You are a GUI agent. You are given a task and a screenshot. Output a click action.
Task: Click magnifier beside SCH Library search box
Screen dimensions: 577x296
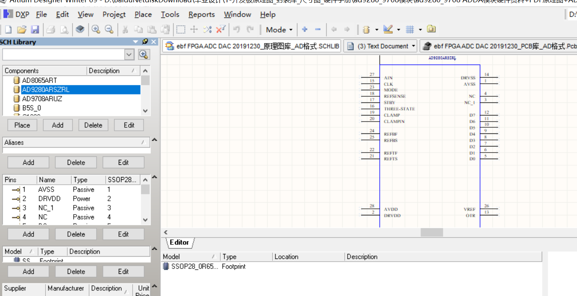[x=144, y=55]
